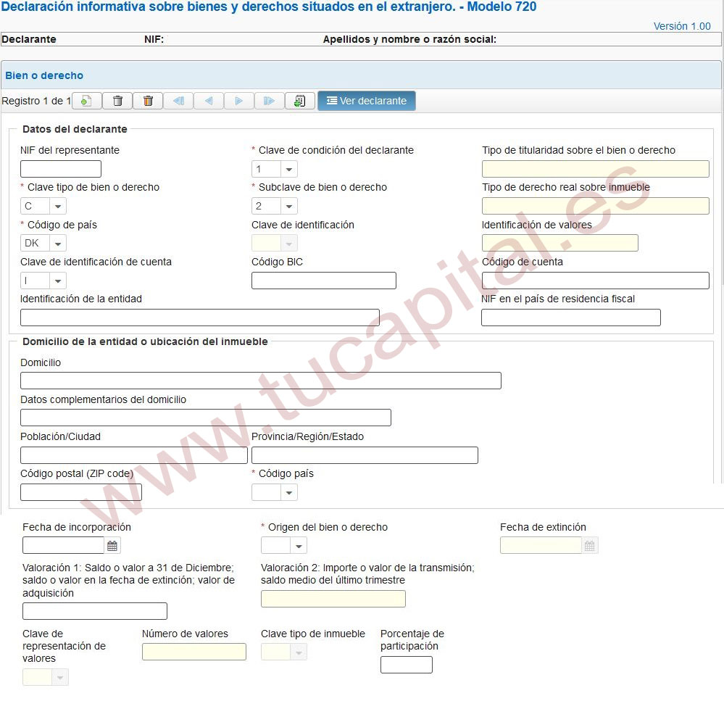Open Clave de condición del declarante dropdown

pos(288,169)
